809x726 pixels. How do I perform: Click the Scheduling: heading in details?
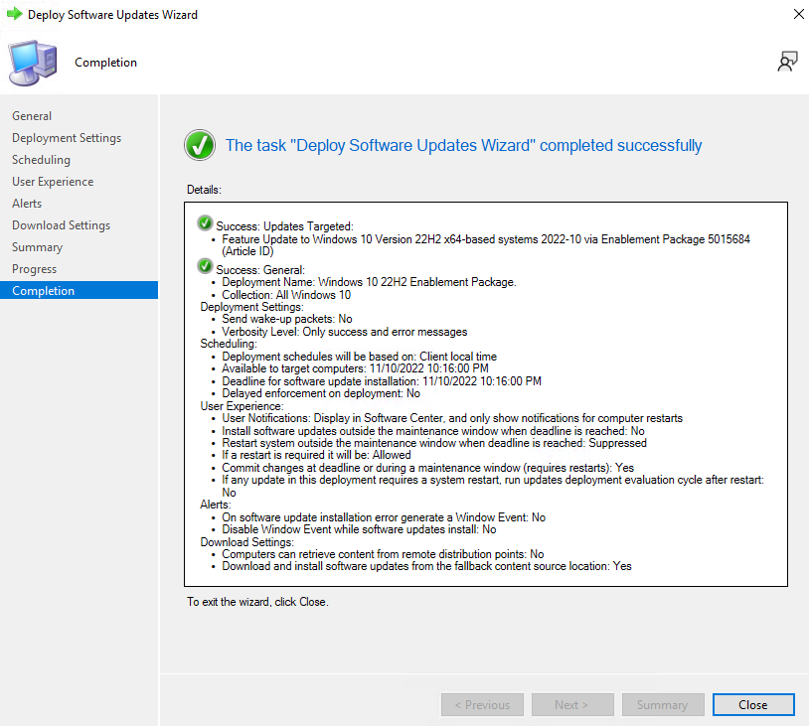point(229,344)
